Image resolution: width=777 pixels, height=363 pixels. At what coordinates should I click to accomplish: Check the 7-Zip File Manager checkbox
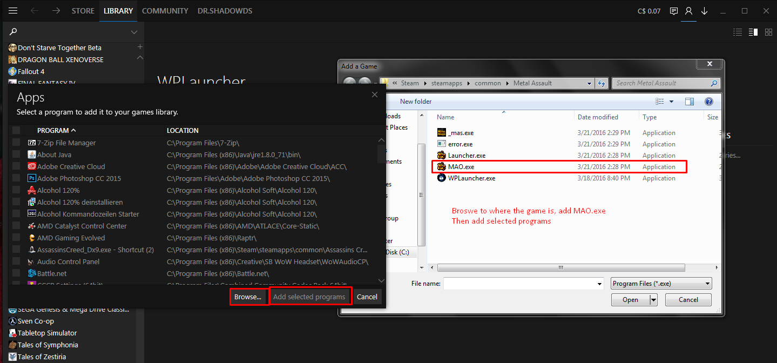coord(16,143)
